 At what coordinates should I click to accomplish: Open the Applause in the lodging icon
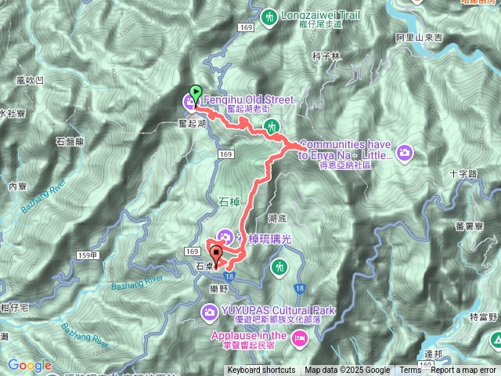(x=300, y=339)
